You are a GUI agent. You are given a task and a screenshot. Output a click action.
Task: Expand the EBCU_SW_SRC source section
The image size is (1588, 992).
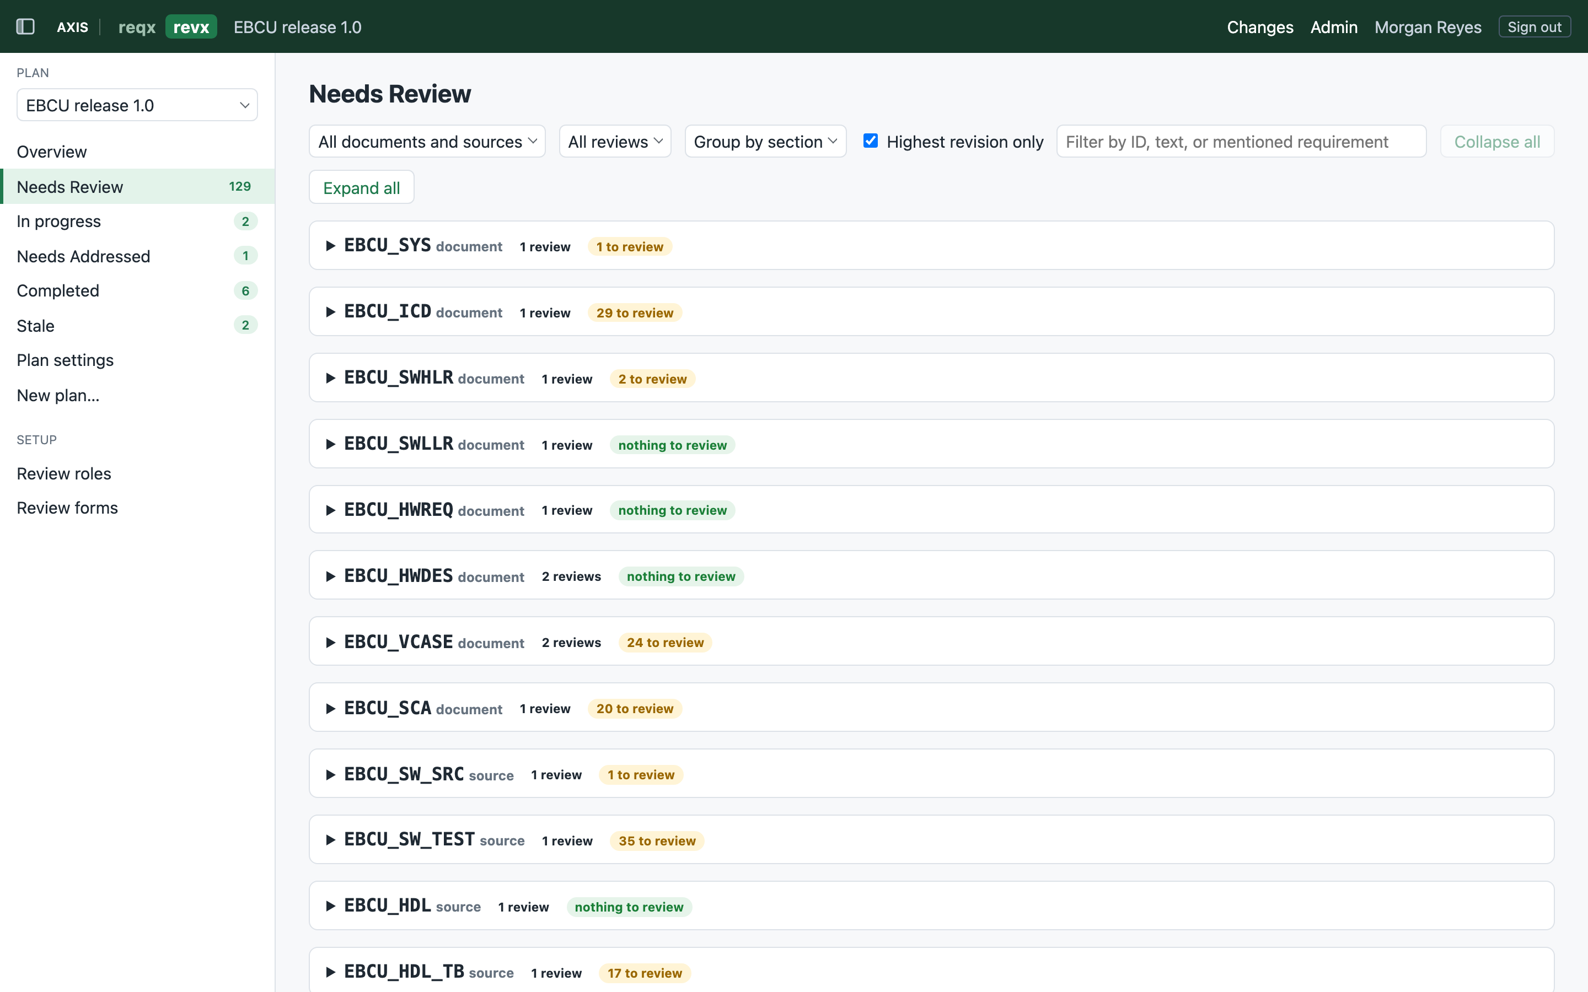click(x=931, y=774)
